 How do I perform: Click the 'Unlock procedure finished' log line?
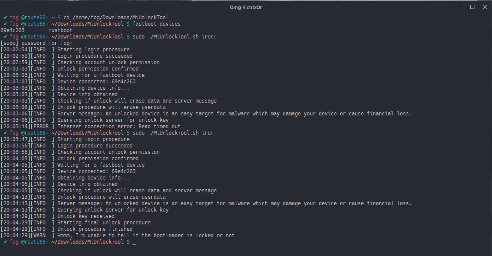pos(95,229)
